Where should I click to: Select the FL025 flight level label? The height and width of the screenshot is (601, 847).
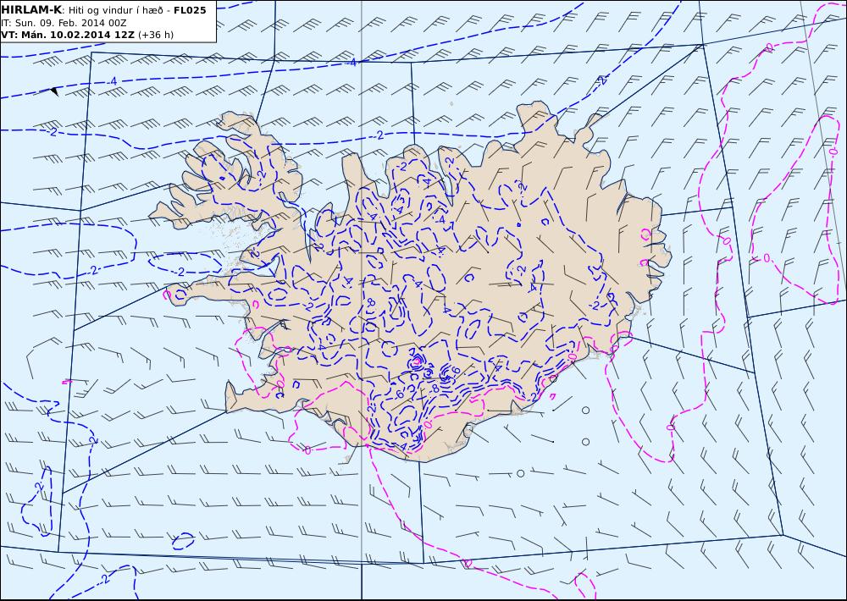tap(190, 10)
